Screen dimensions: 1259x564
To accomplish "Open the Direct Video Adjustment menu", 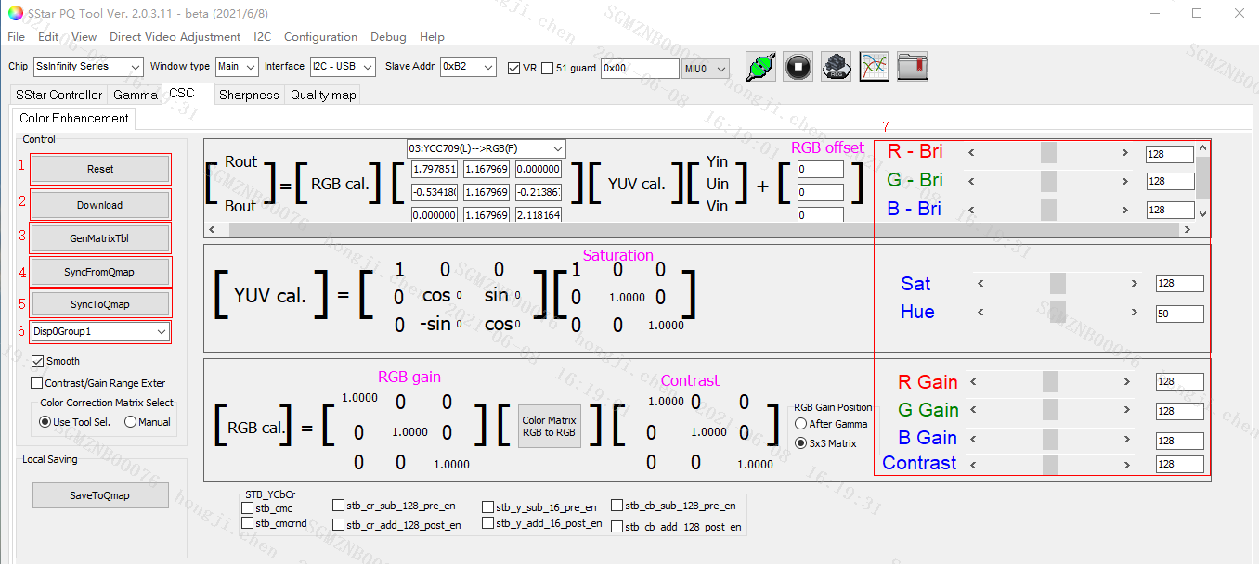I will coord(175,37).
